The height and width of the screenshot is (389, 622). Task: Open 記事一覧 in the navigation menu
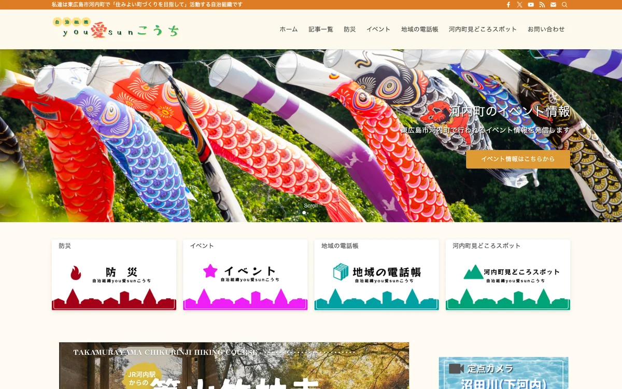pos(321,29)
